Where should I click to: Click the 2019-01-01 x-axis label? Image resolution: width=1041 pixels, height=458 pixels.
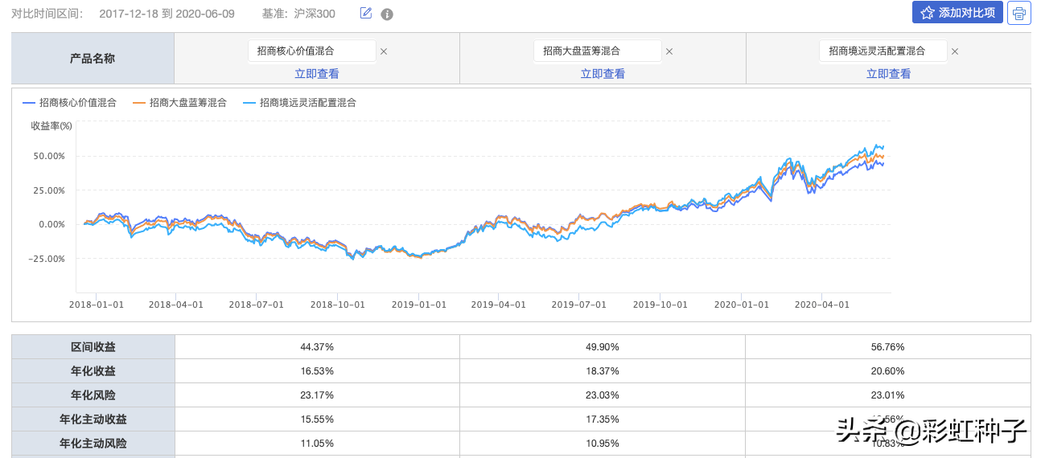click(418, 305)
